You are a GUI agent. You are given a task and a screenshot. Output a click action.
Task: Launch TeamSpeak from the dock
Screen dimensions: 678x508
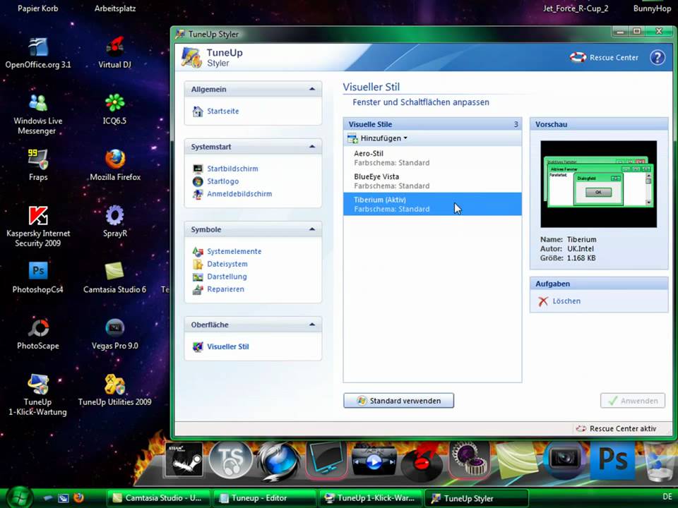(x=230, y=459)
